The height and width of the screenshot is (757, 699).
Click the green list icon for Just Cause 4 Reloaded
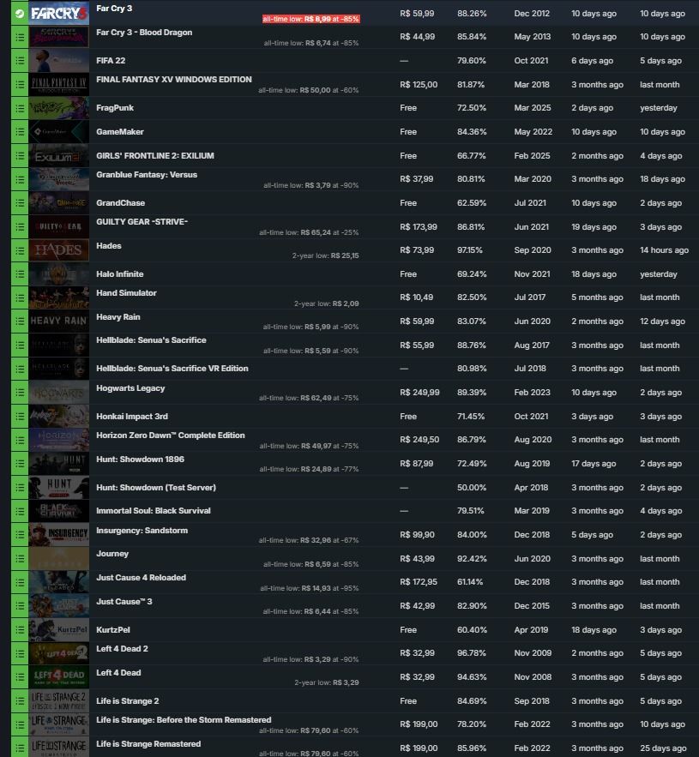20,583
